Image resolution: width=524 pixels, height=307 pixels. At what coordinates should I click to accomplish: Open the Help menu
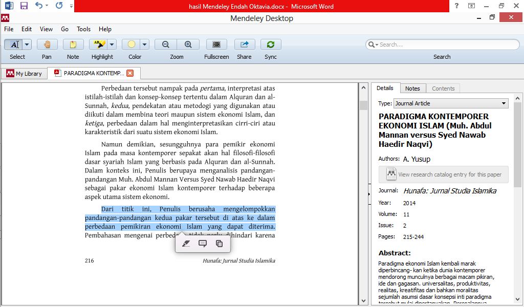coord(105,29)
